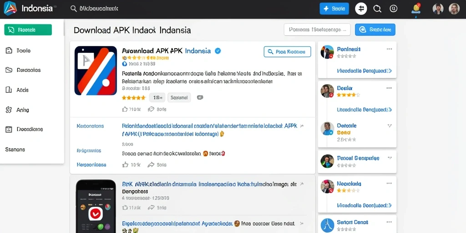Open the three-dot menu on Peninesia card
Image resolution: width=466 pixels, height=233 pixels.
click(389, 49)
